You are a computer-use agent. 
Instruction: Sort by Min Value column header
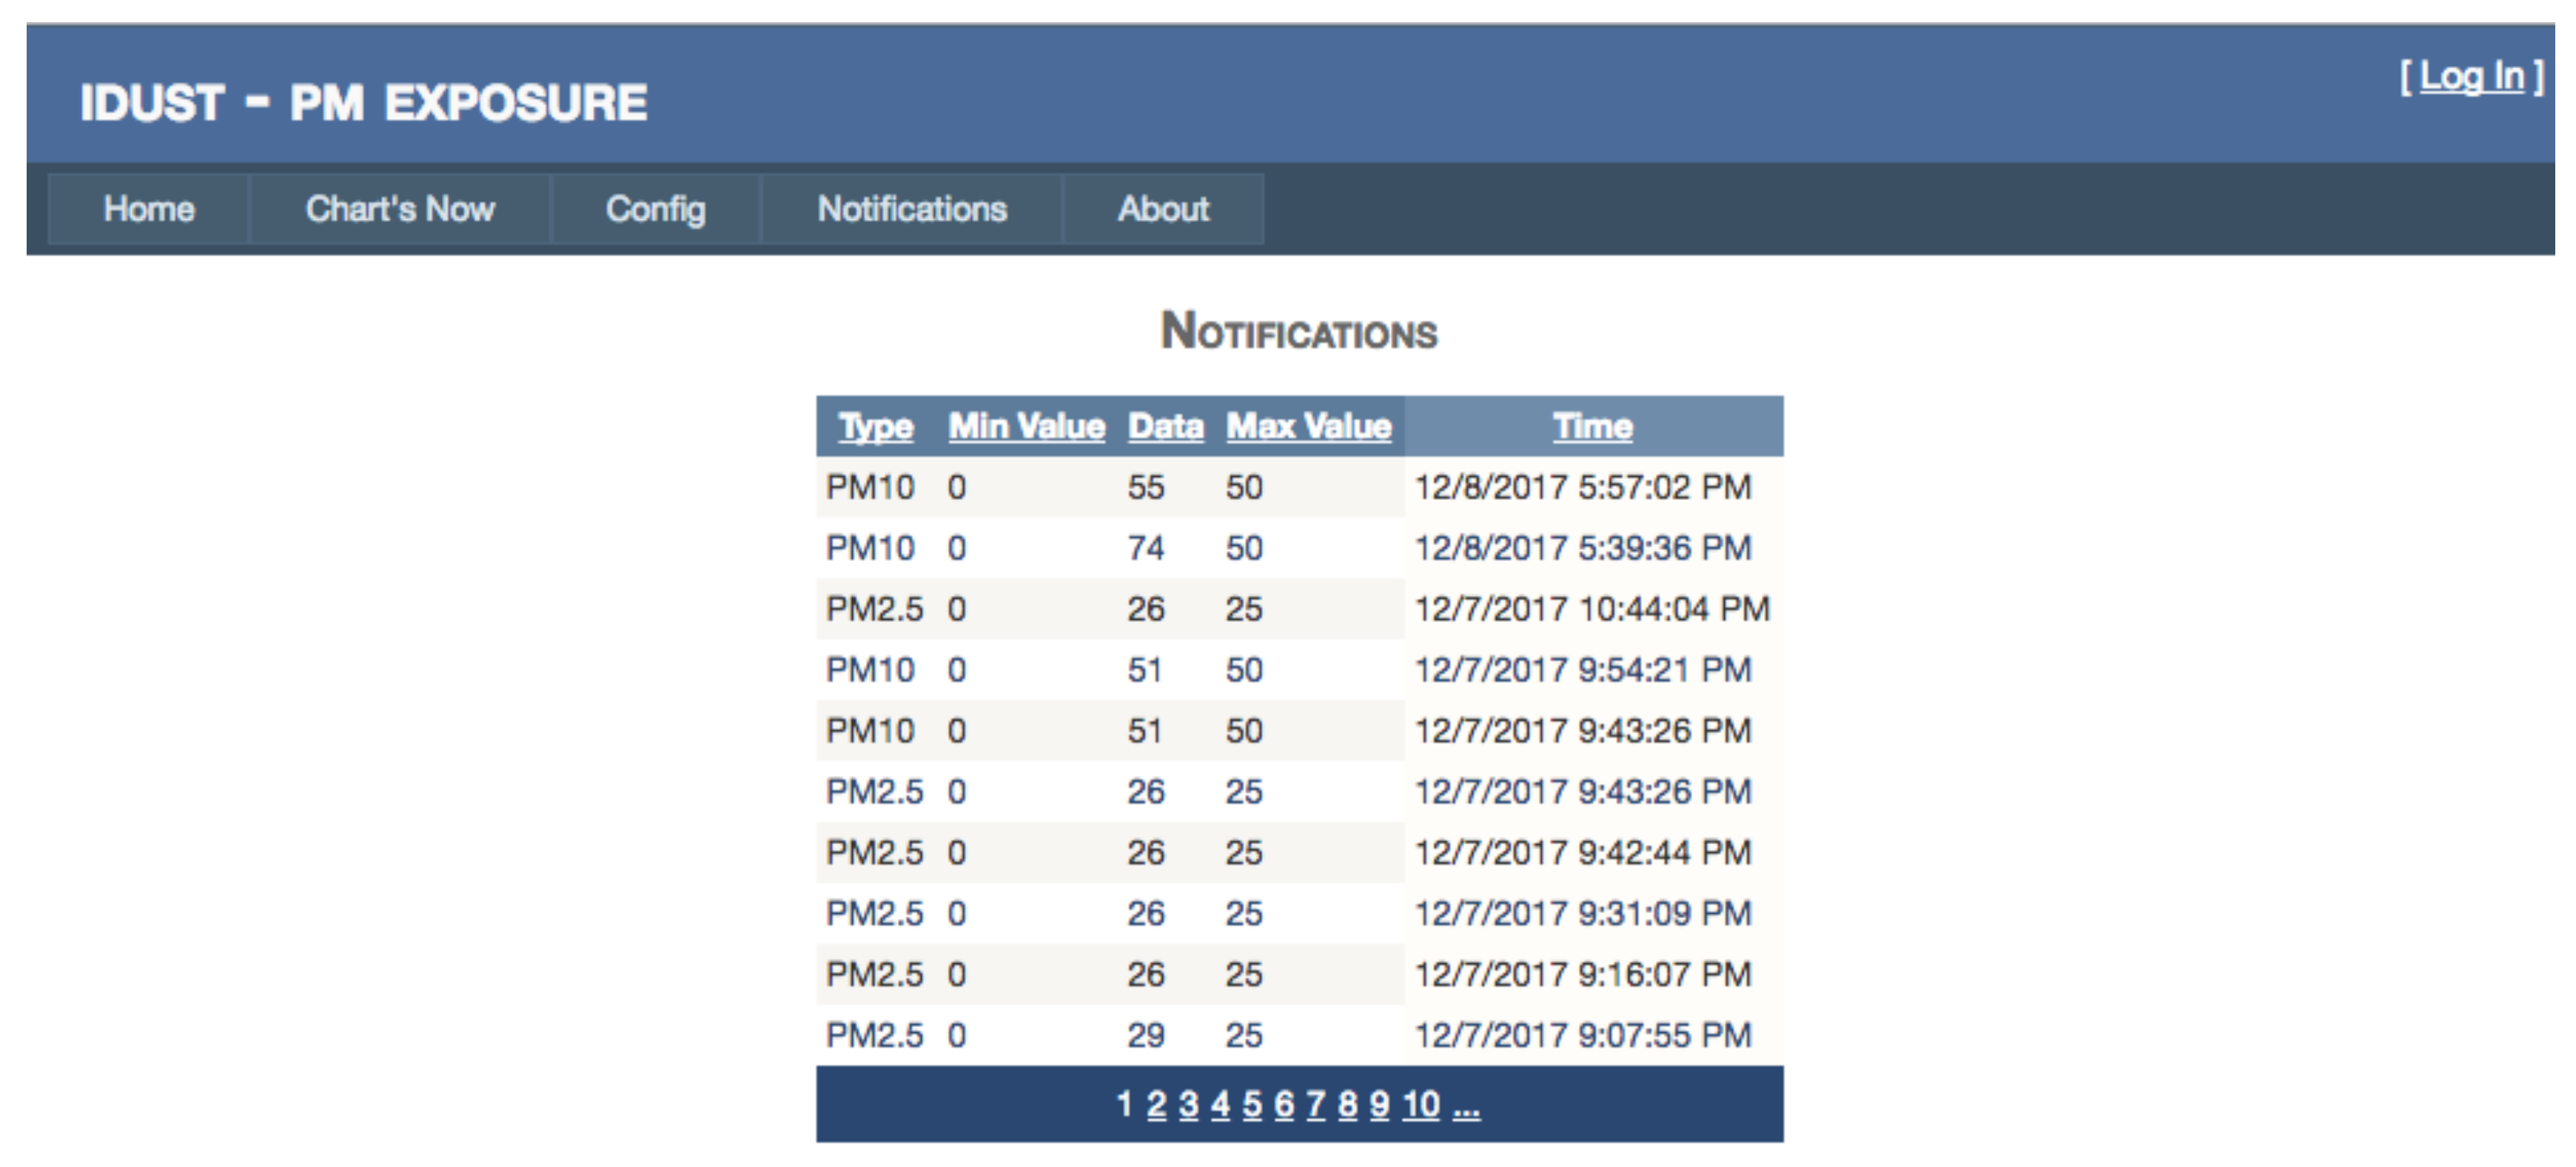point(1026,427)
